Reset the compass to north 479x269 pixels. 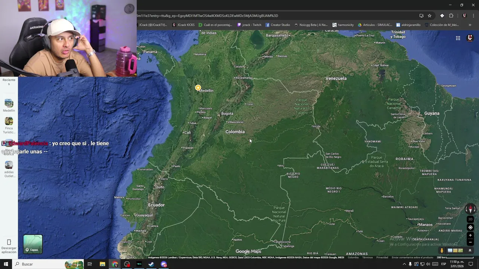coord(470,209)
